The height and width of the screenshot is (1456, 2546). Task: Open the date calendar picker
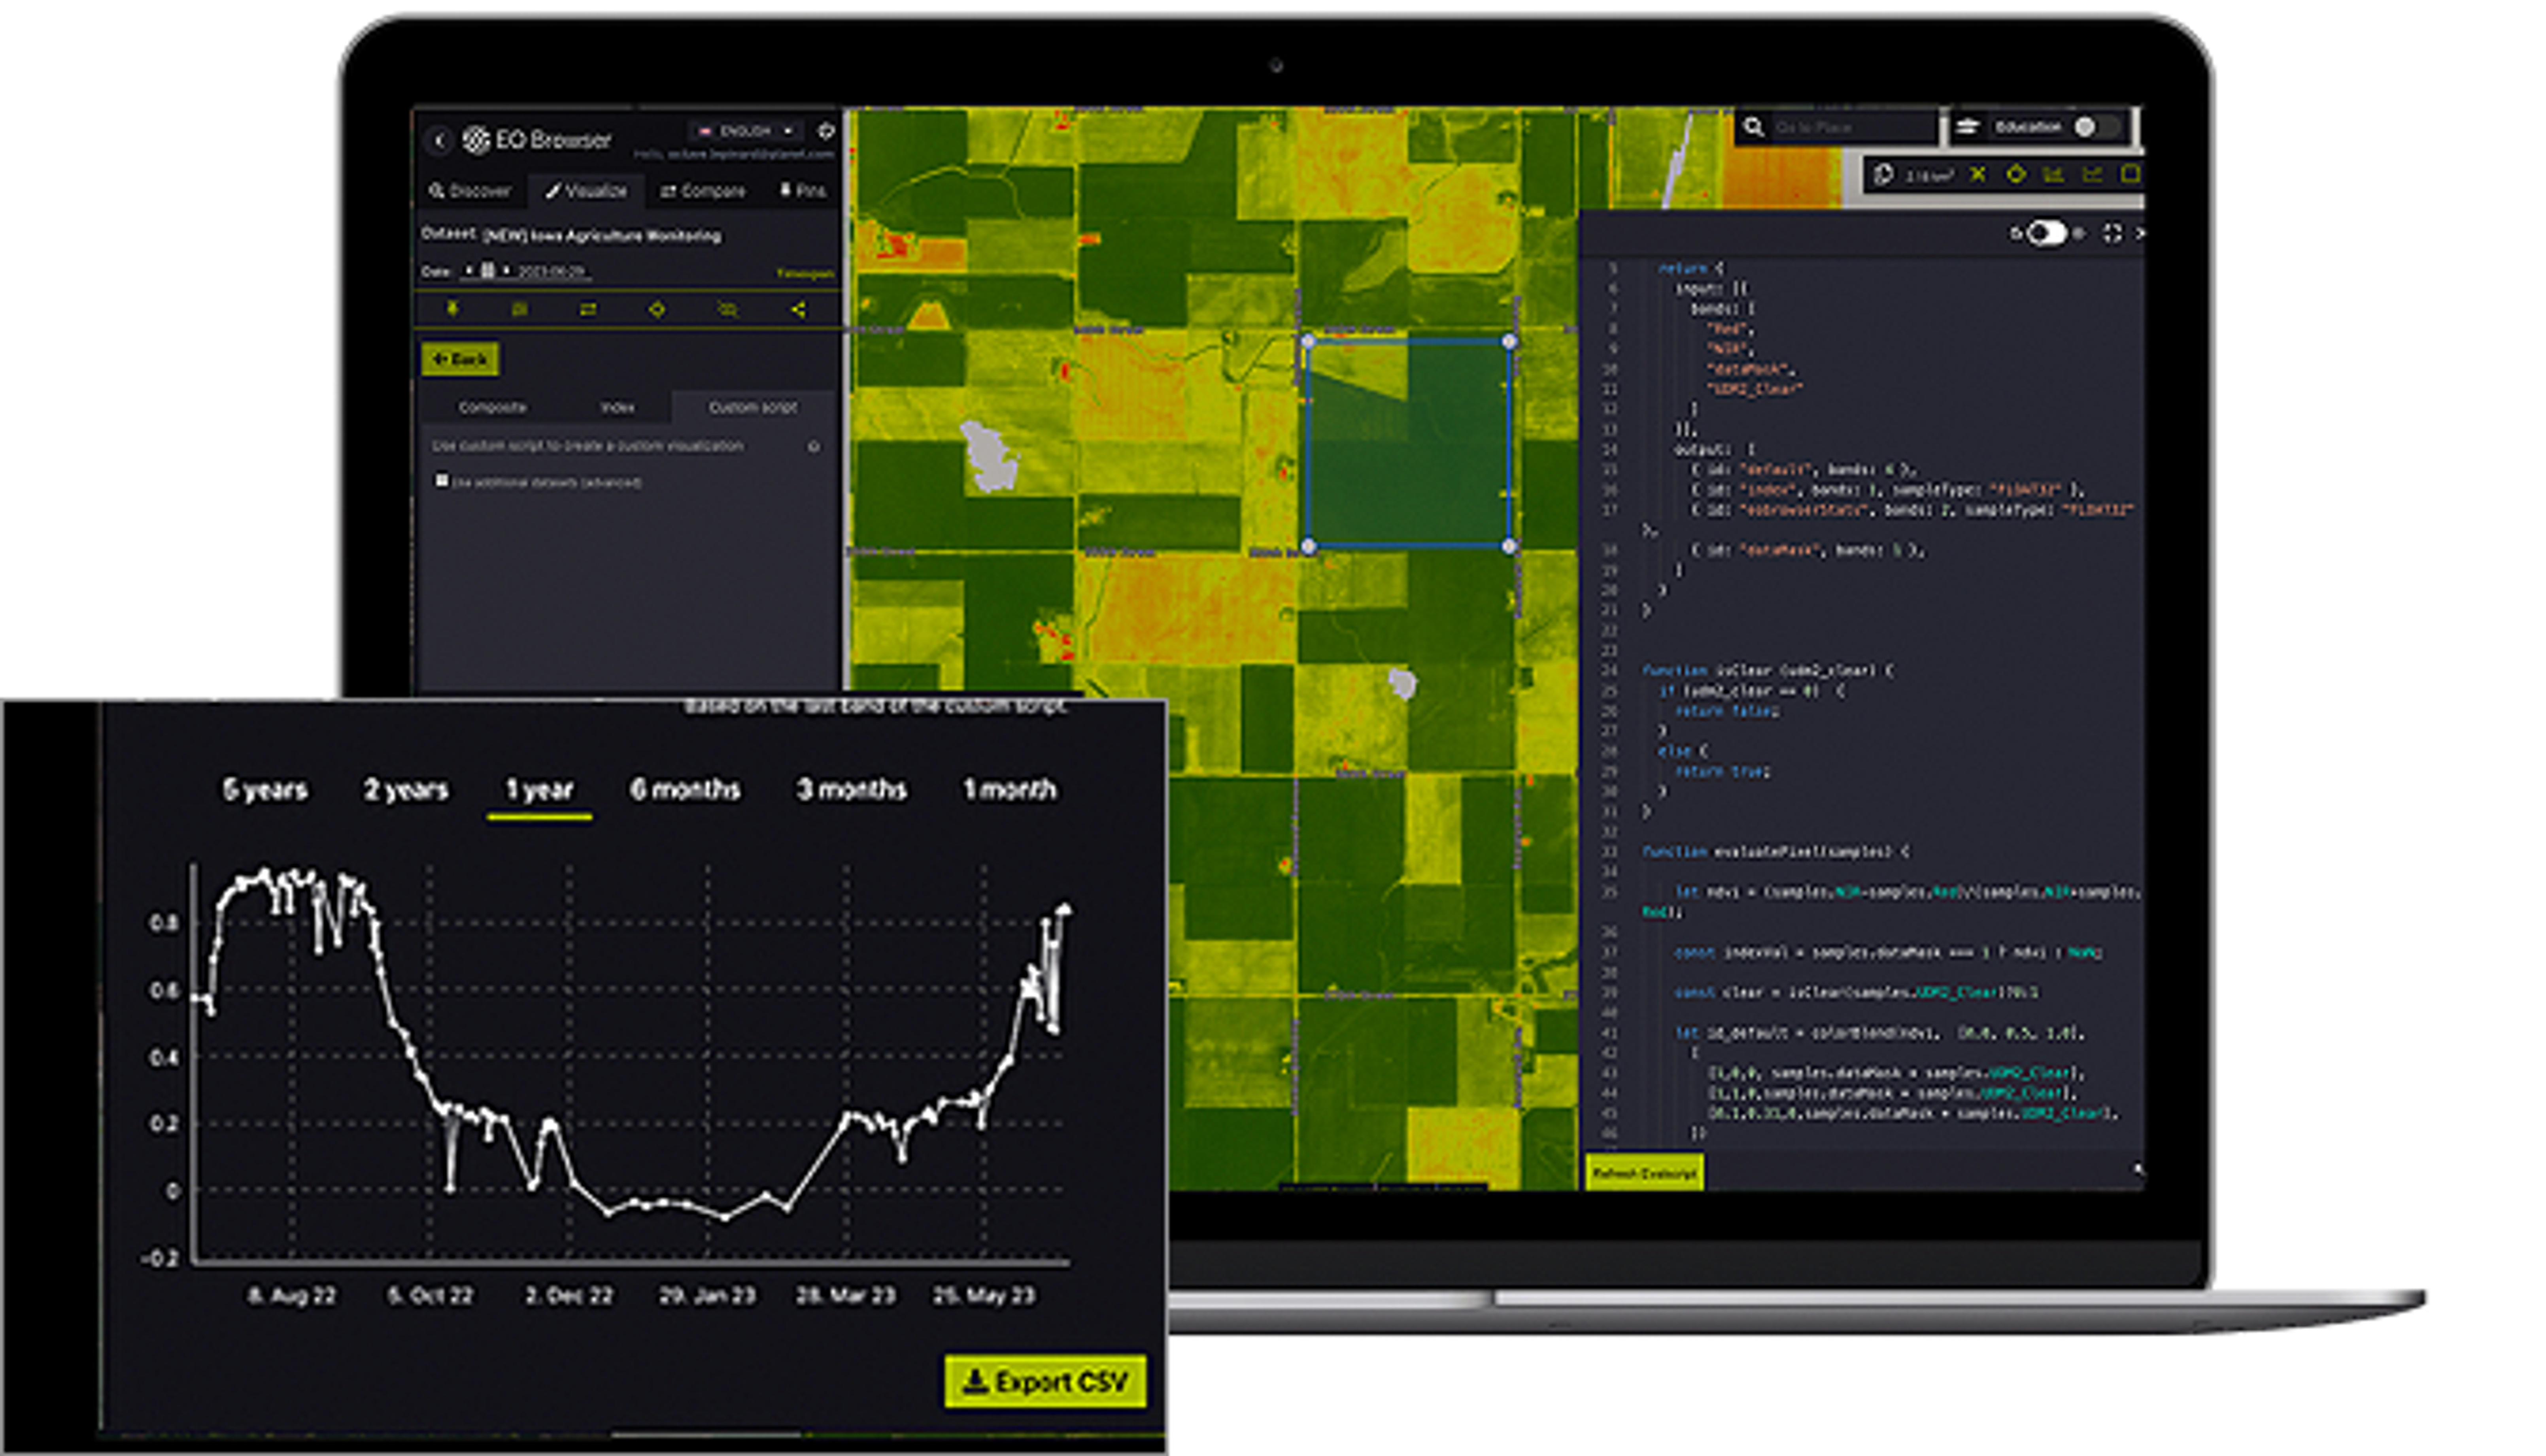coord(488,271)
